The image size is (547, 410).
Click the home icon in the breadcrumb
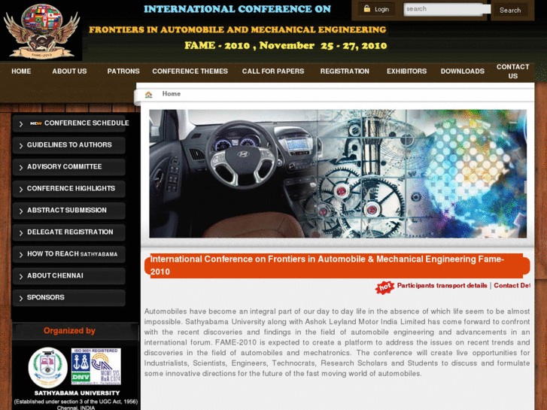[x=149, y=94]
